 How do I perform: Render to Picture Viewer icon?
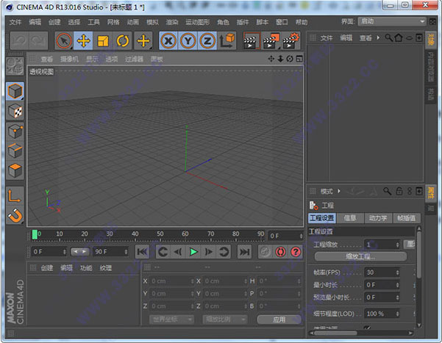coord(271,41)
